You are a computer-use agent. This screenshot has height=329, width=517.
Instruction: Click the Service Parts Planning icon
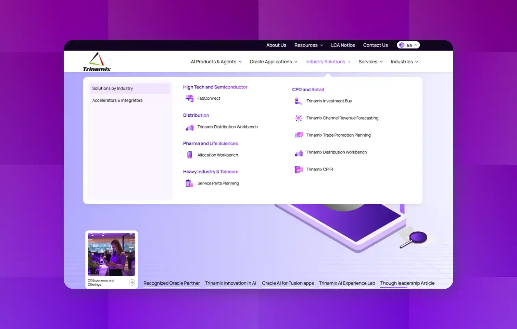click(189, 183)
